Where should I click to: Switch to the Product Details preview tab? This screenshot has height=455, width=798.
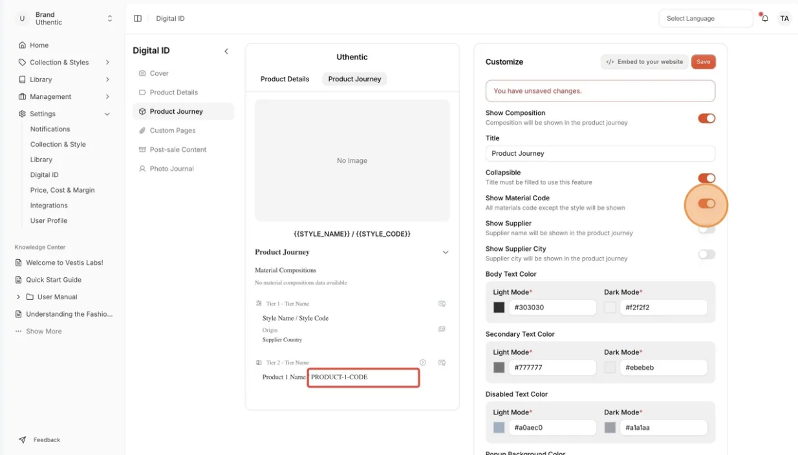[x=285, y=79]
